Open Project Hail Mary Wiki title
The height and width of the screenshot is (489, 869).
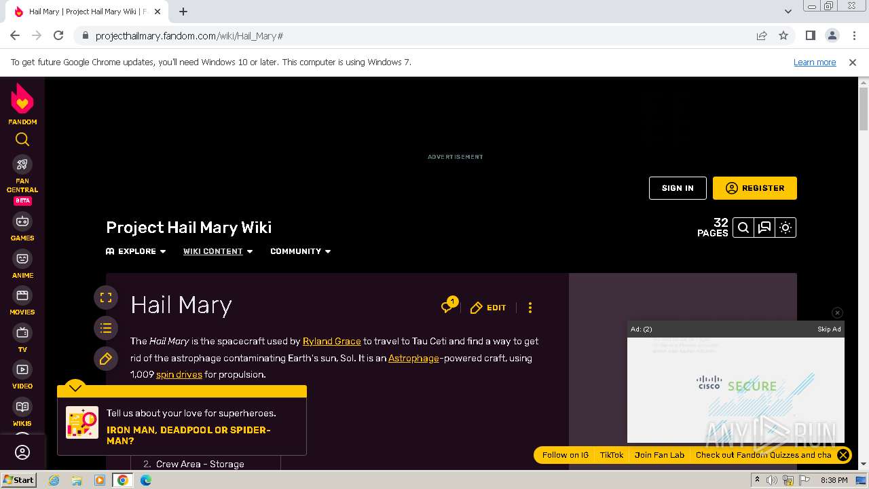(189, 228)
